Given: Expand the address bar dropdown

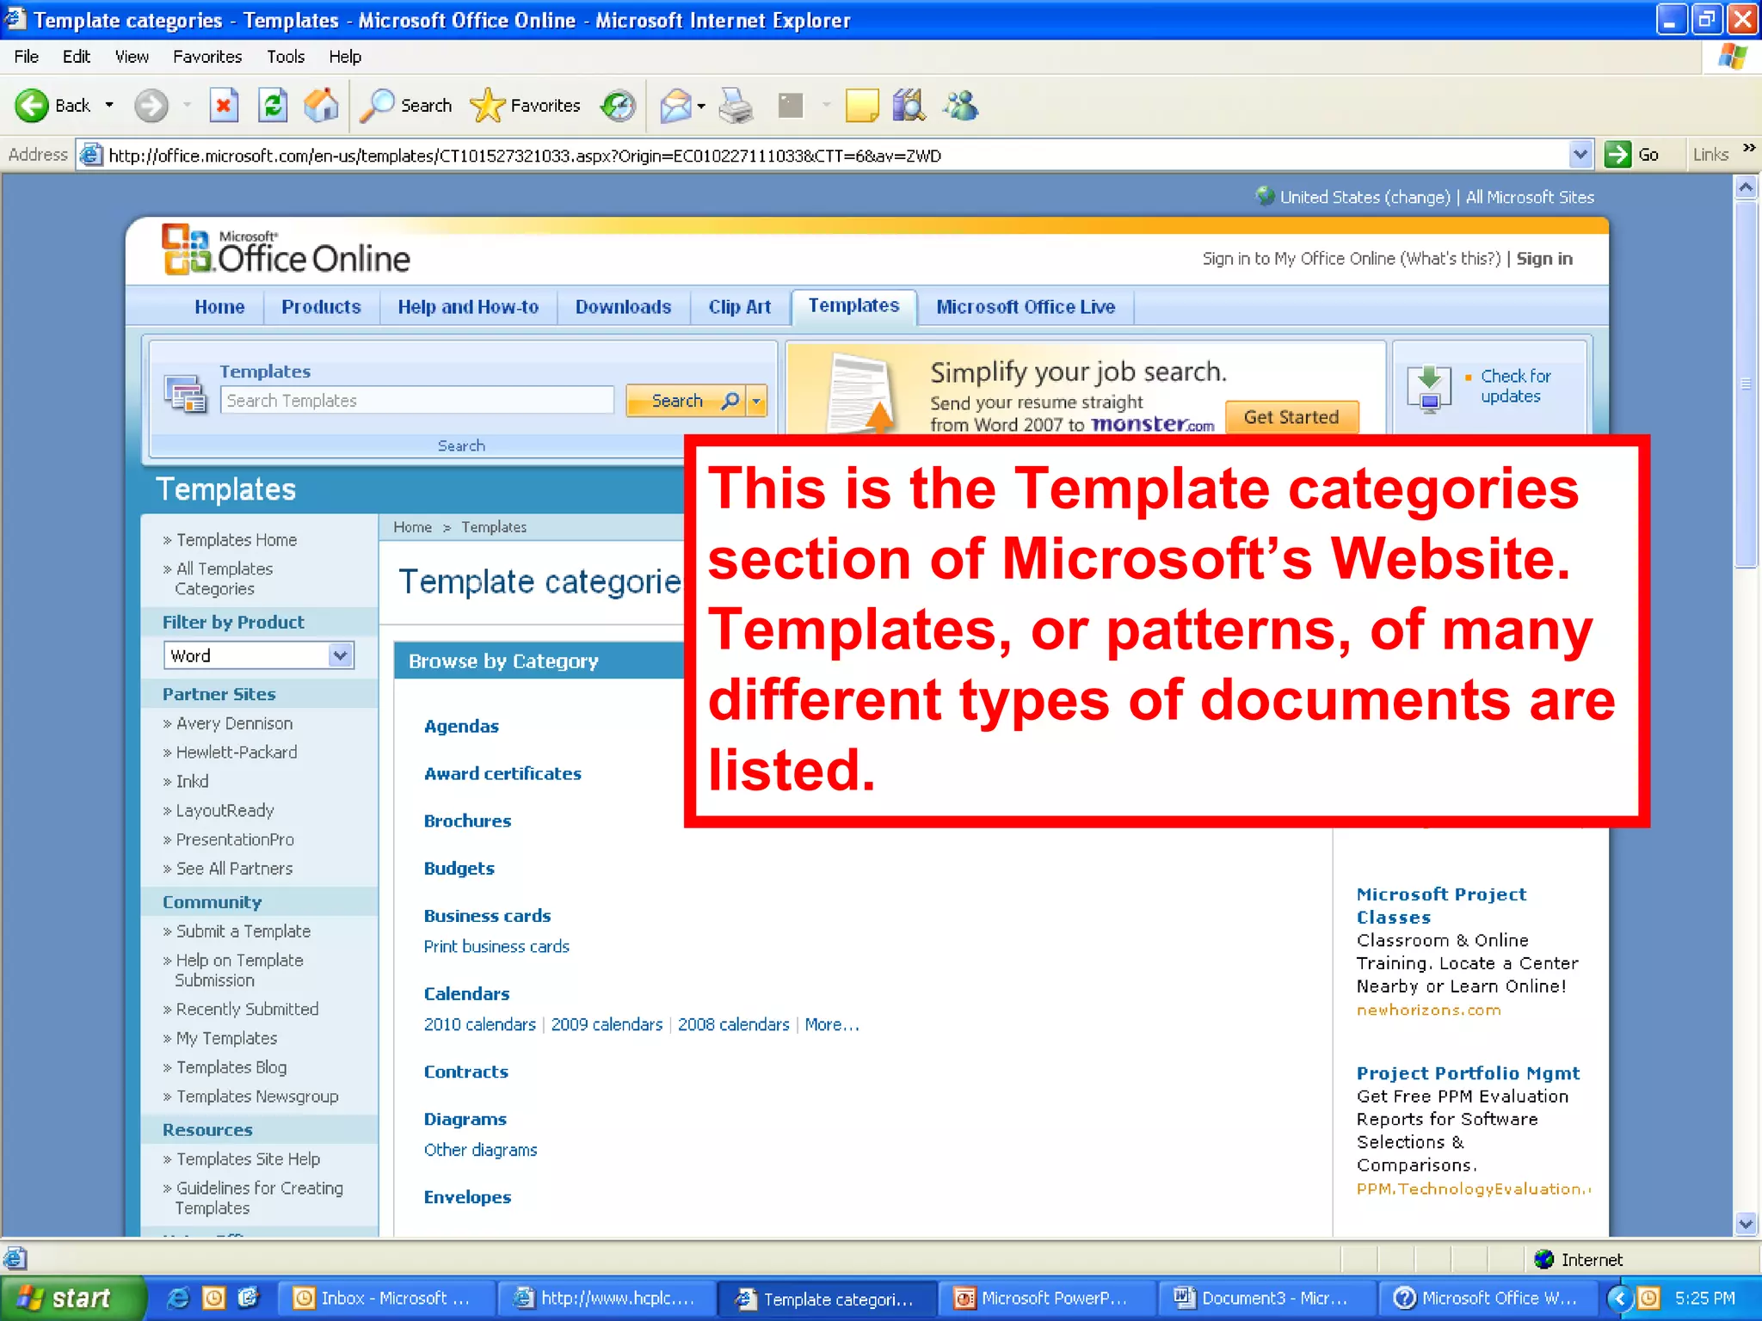Looking at the screenshot, I should (x=1580, y=155).
